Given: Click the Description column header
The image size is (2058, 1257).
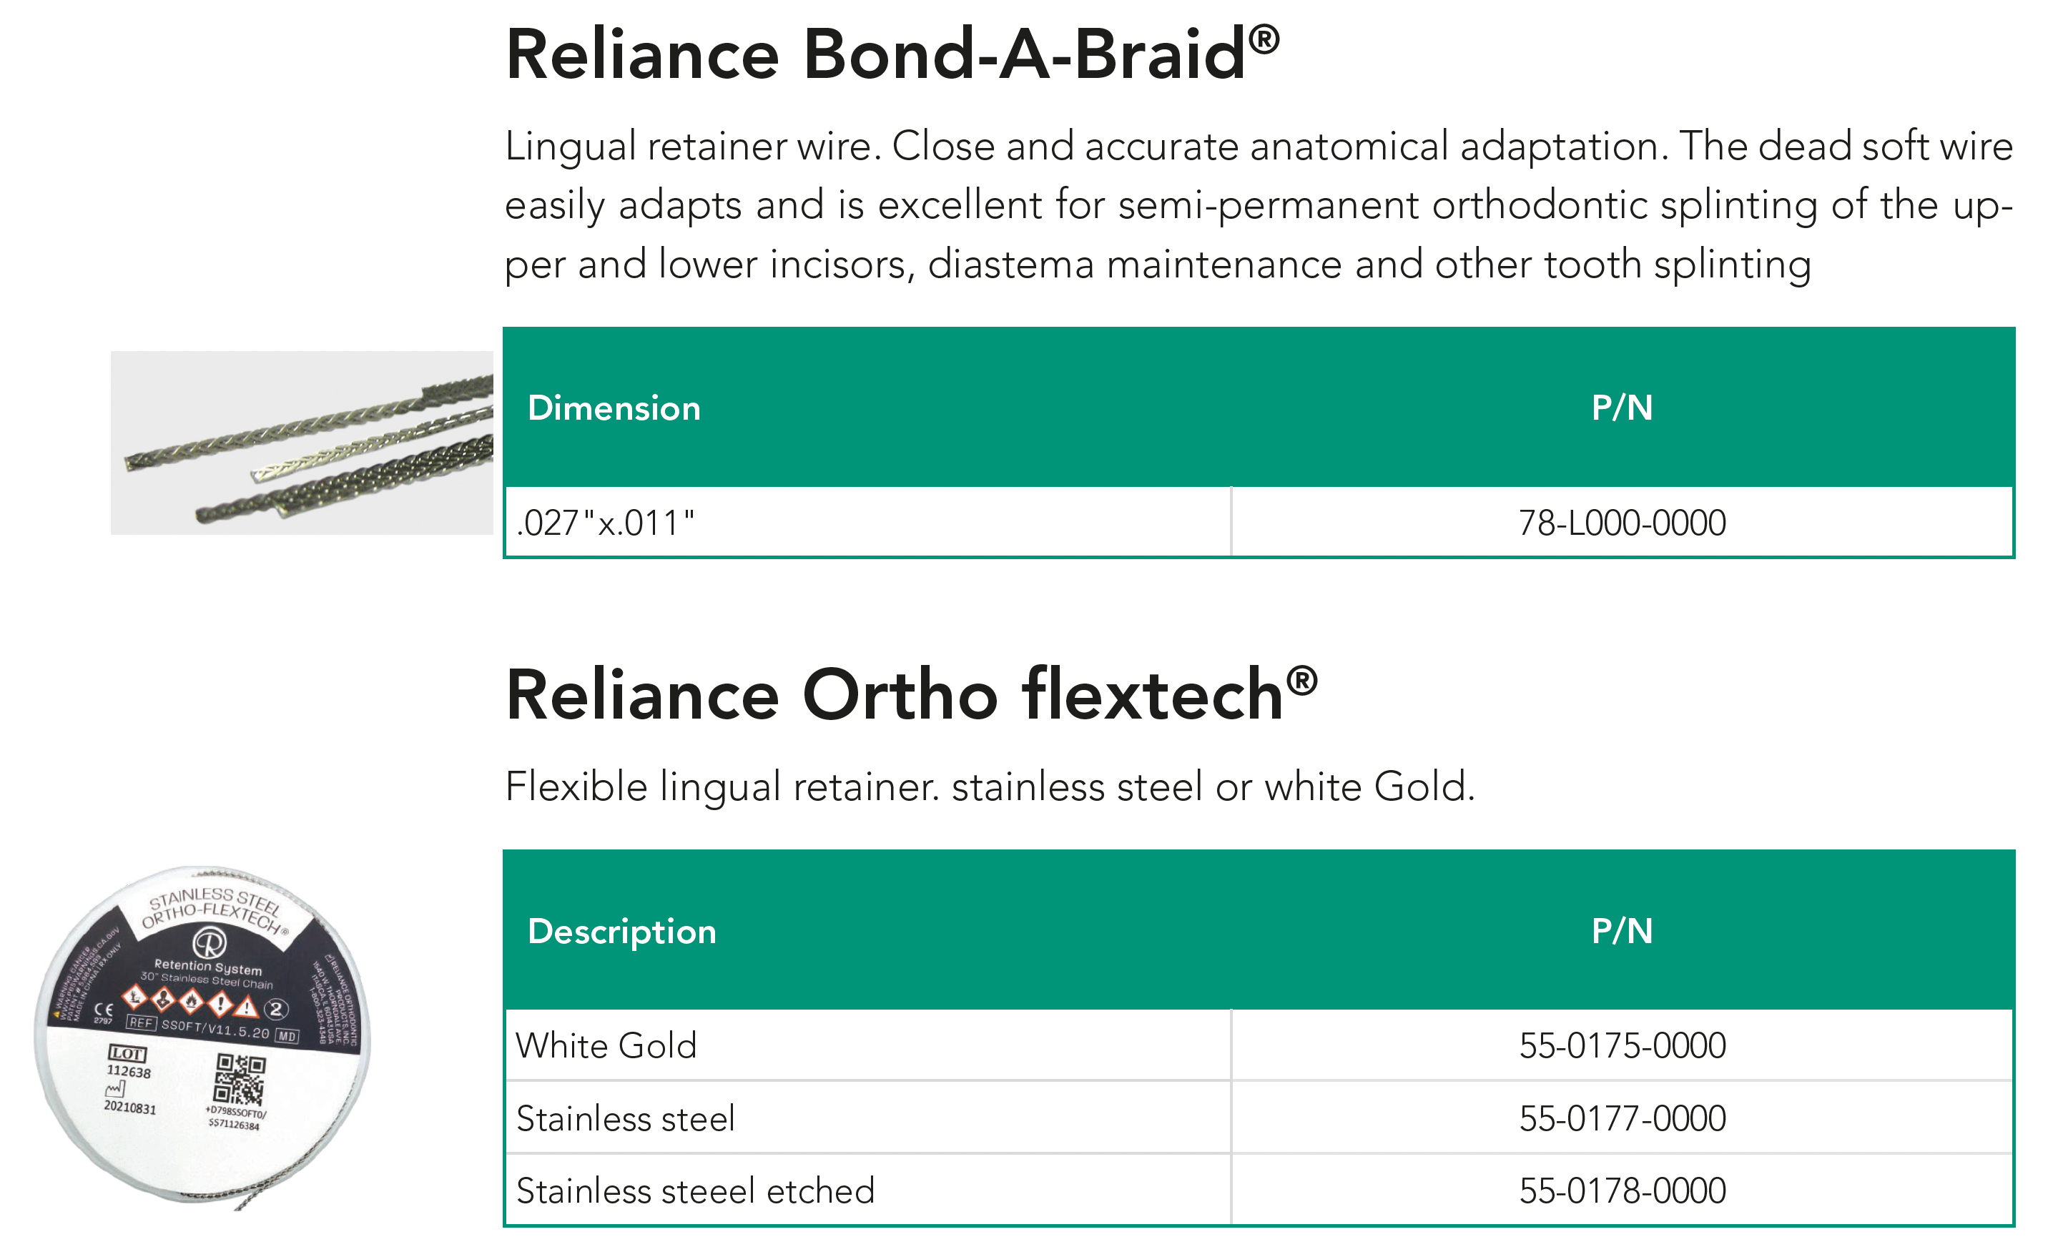Looking at the screenshot, I should [621, 931].
